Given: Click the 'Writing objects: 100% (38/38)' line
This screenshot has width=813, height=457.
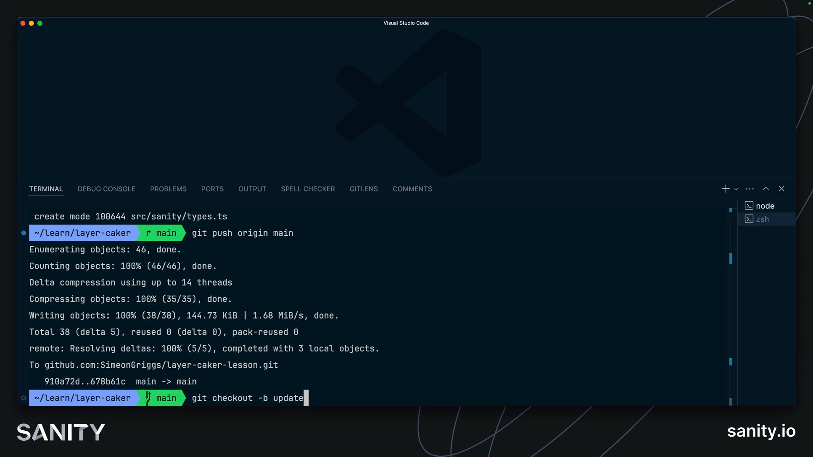Looking at the screenshot, I should [x=184, y=315].
